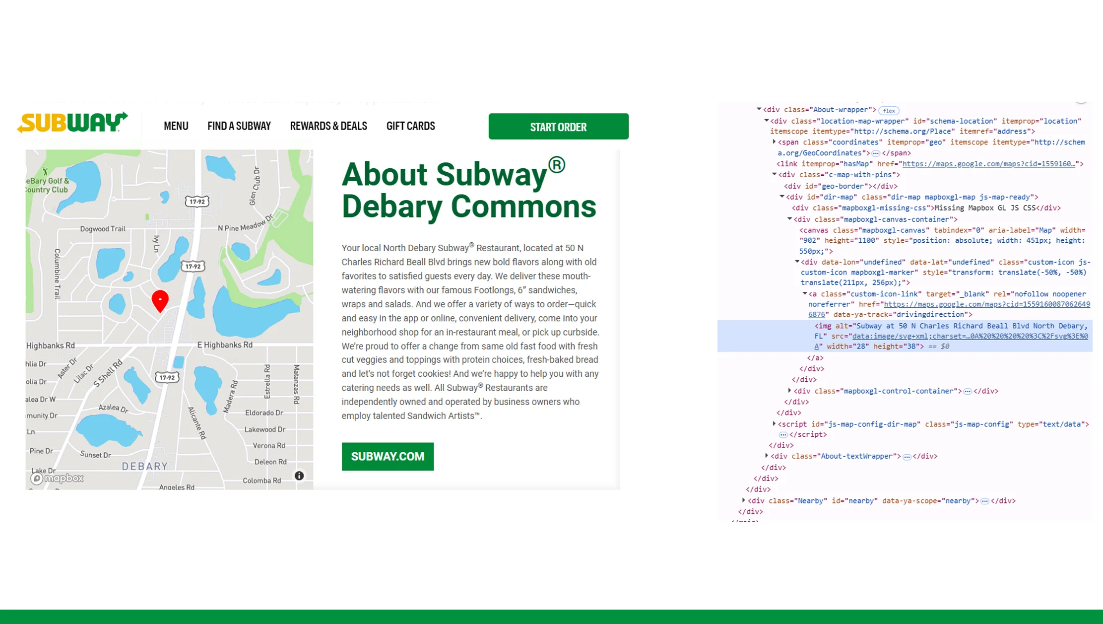Open the REWARDS & DEALS menu
Viewport: 1103px width, 624px height.
click(328, 126)
